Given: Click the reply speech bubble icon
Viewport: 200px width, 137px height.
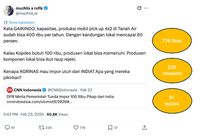Looking at the screenshot, I should click(7, 128).
